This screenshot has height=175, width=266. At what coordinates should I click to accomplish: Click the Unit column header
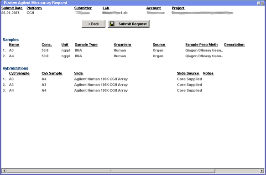point(65,45)
